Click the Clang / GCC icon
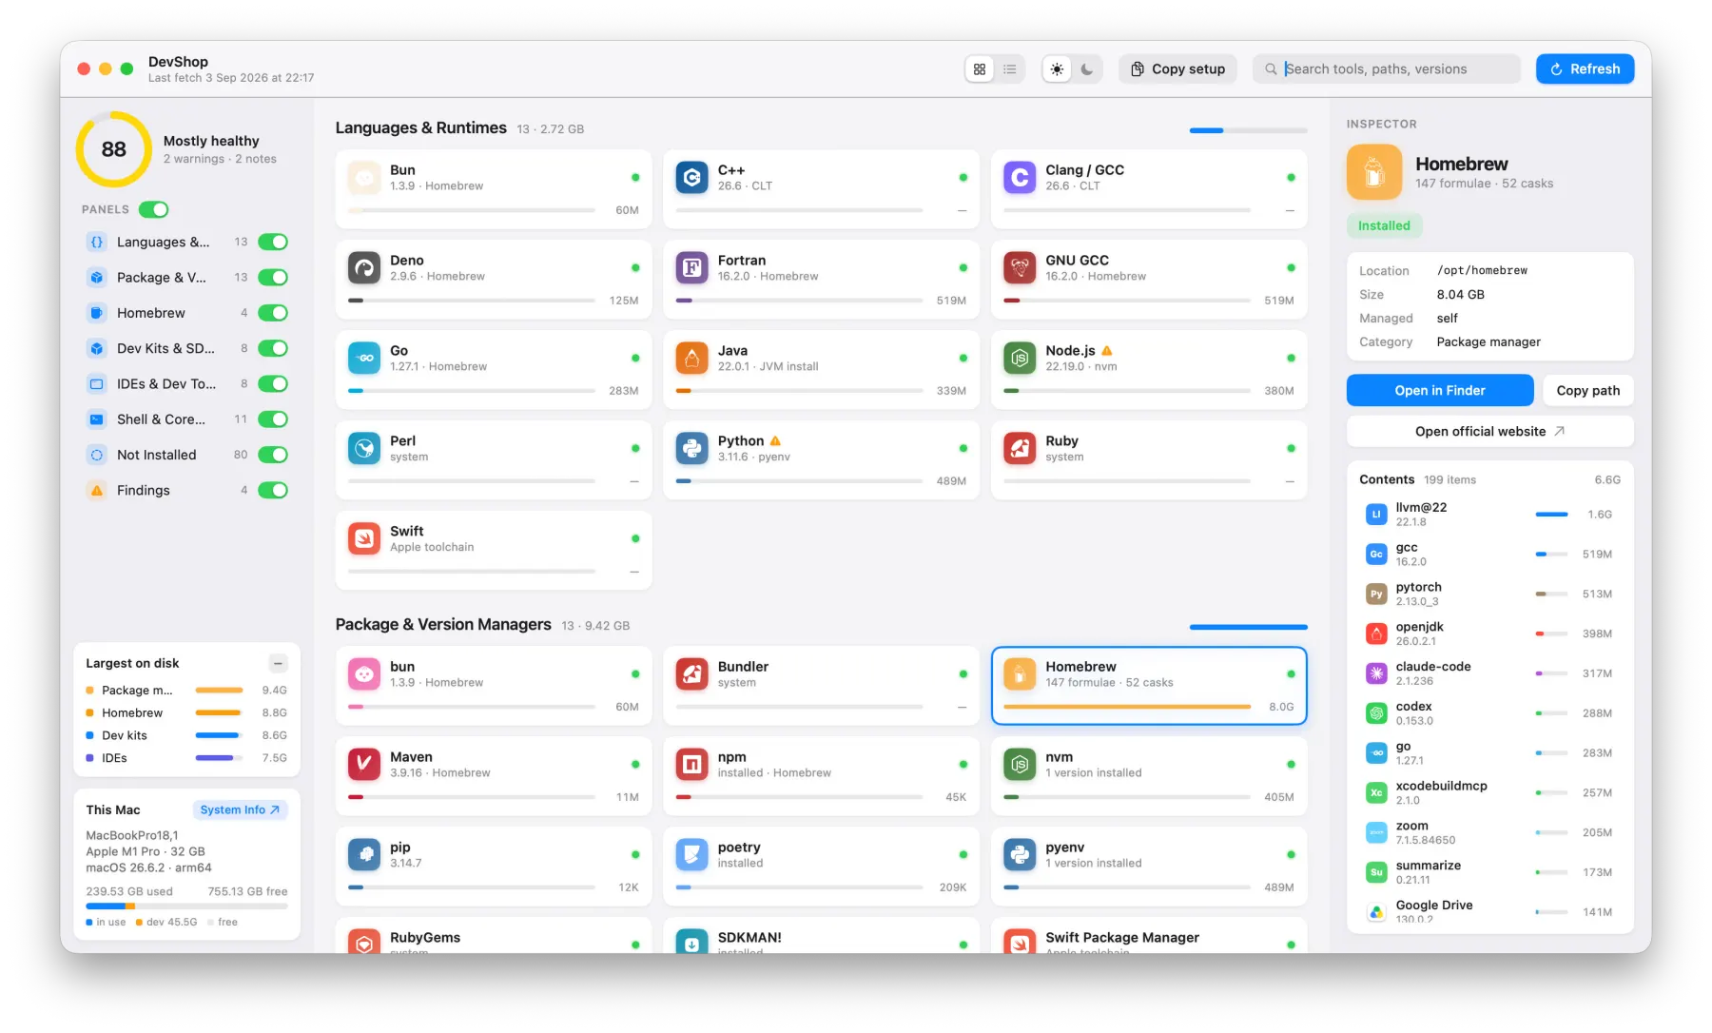 click(x=1020, y=178)
